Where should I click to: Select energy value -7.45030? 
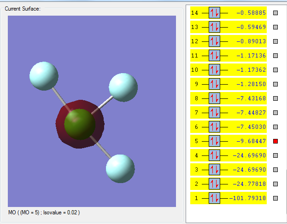[x=251, y=127]
